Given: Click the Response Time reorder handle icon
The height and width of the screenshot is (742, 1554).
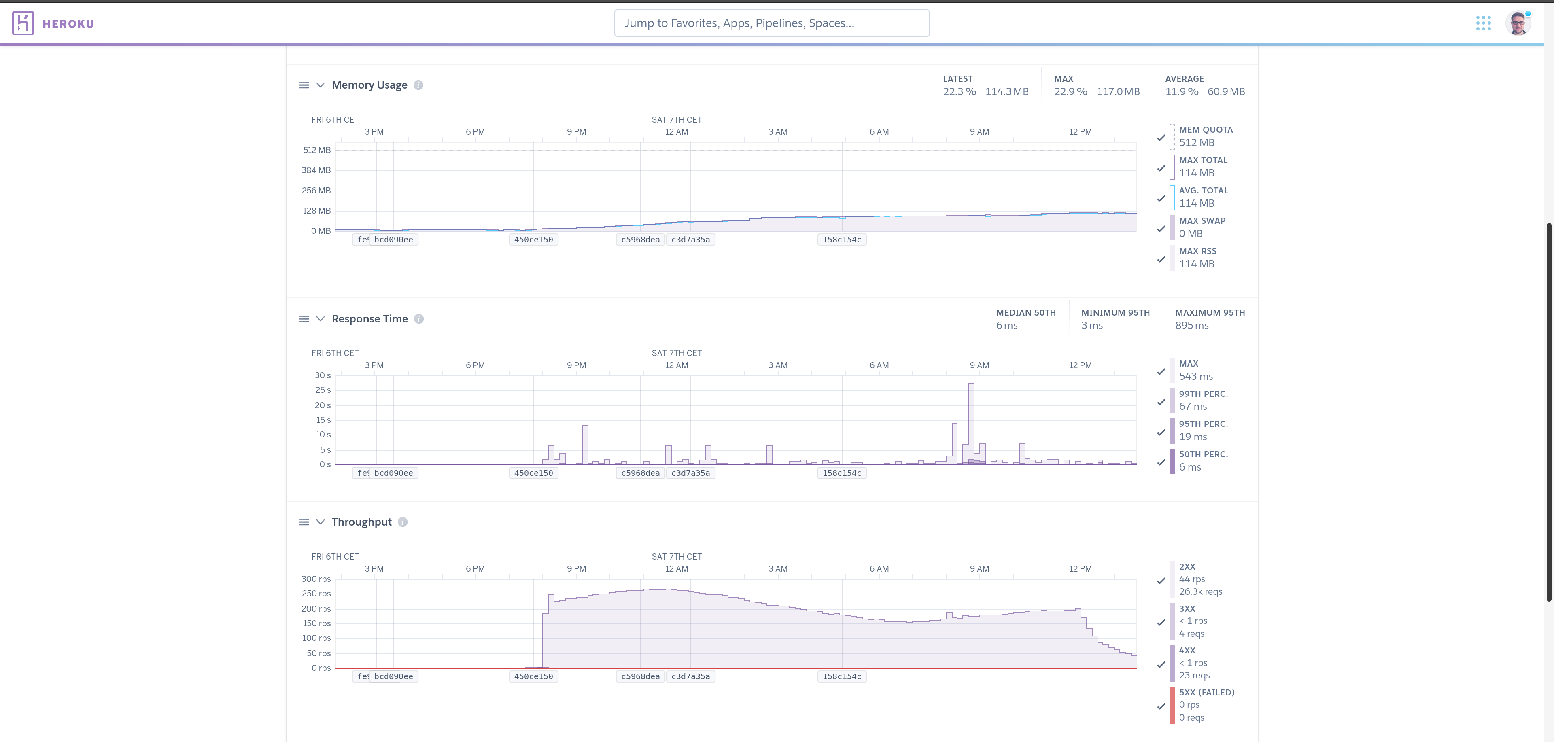Looking at the screenshot, I should pos(304,319).
